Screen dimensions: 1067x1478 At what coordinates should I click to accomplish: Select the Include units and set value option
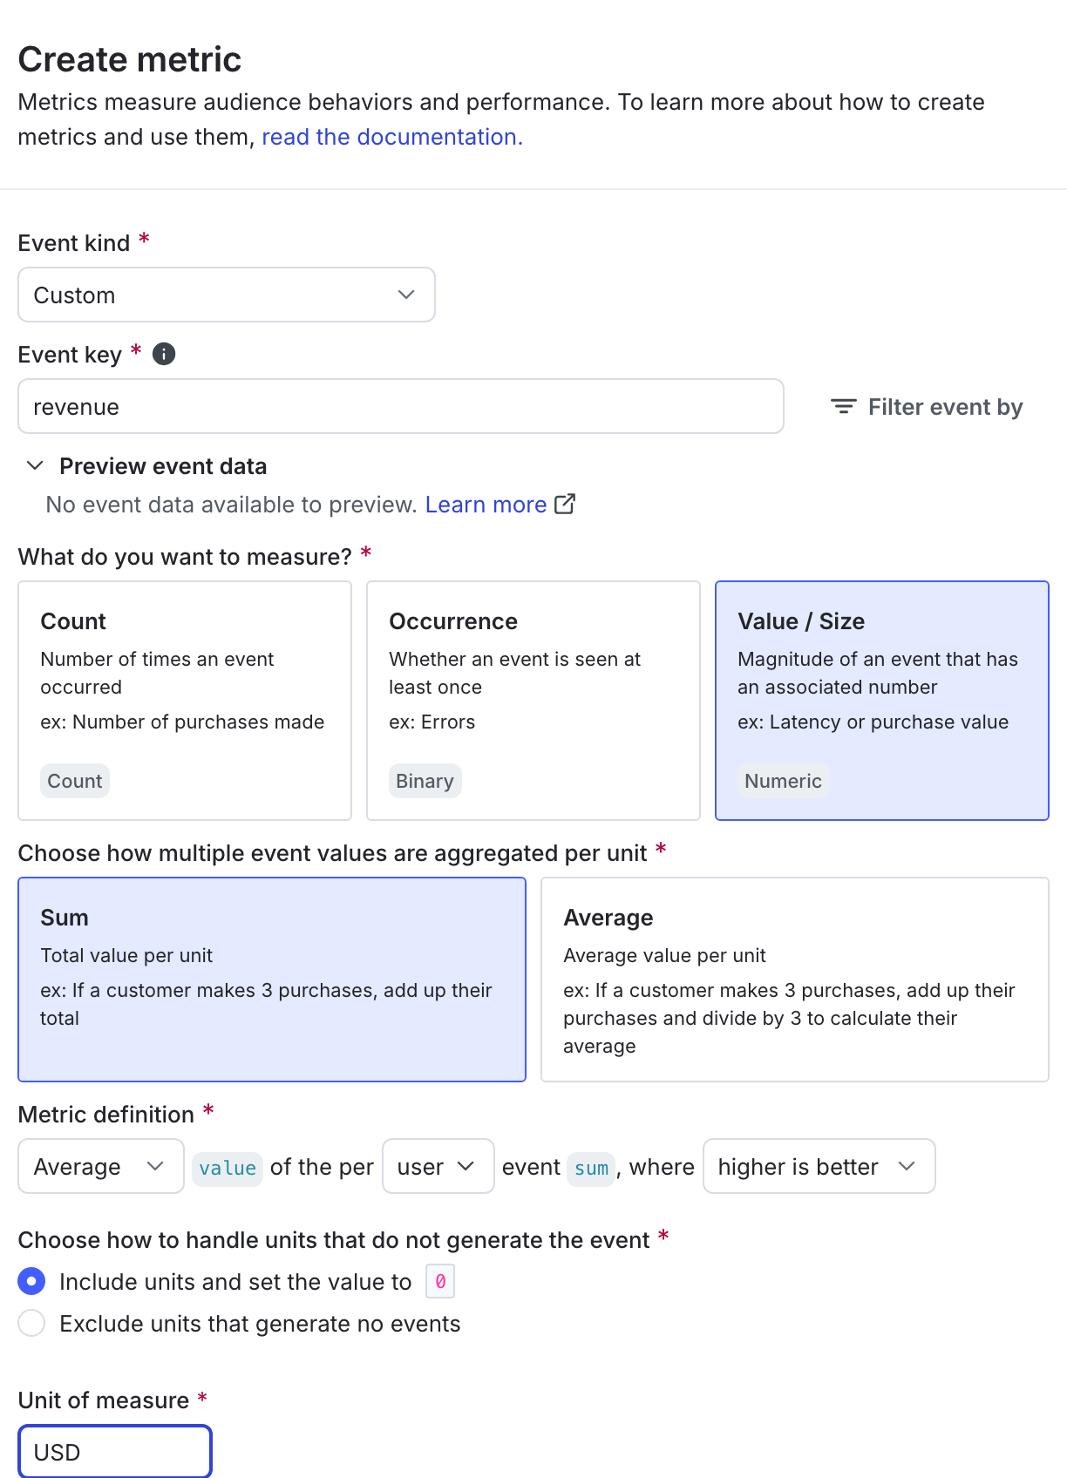[x=31, y=1281]
